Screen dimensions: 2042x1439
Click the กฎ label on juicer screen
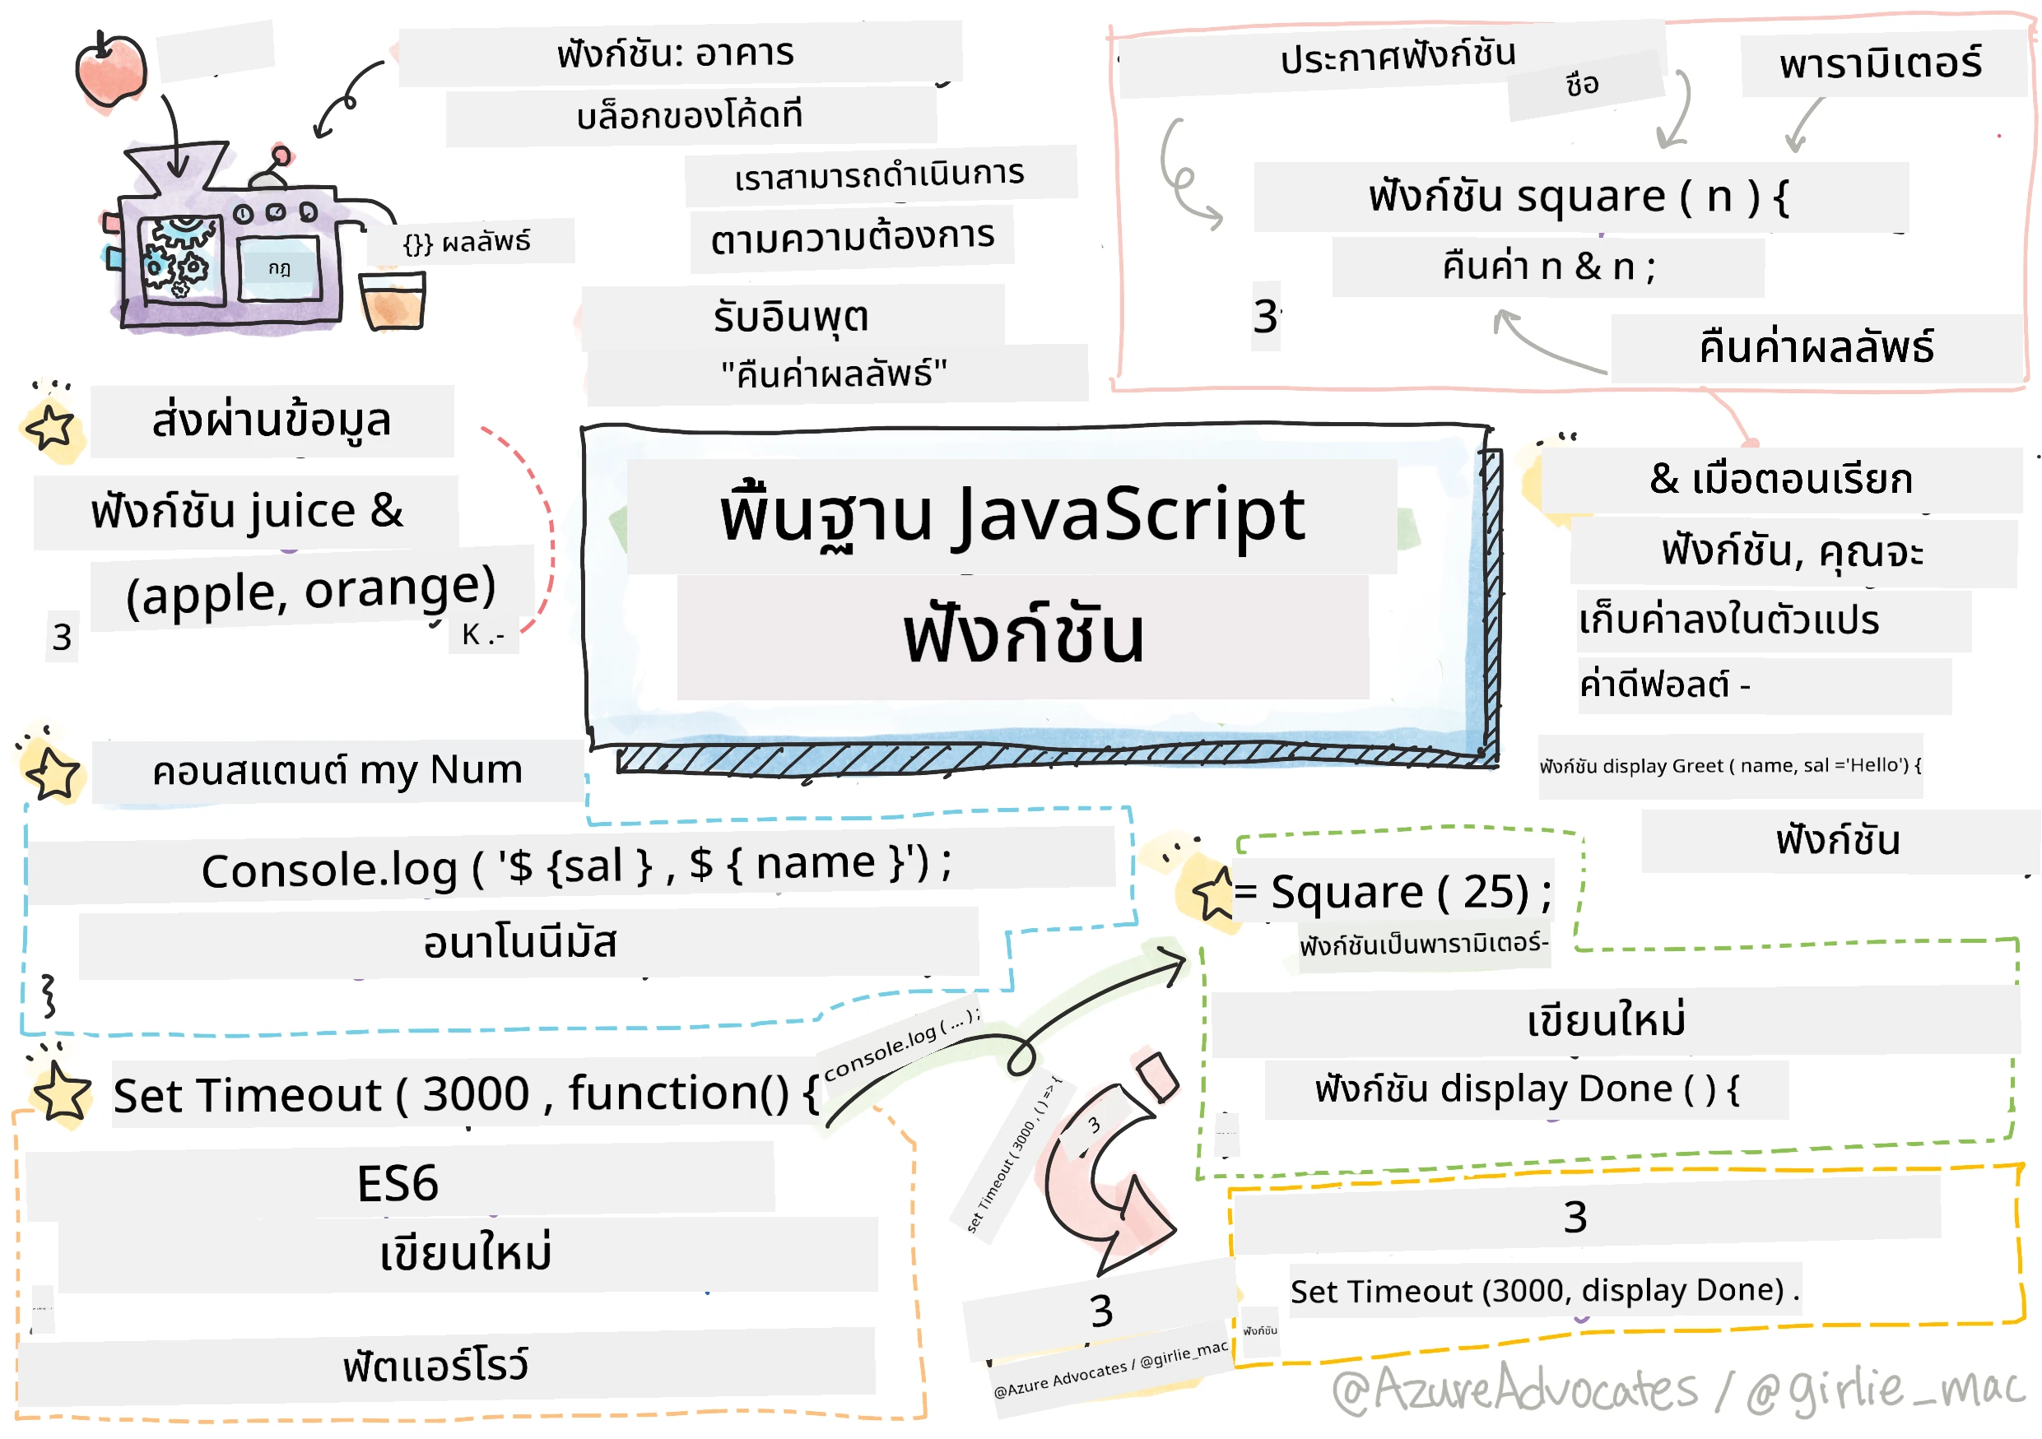[x=279, y=267]
